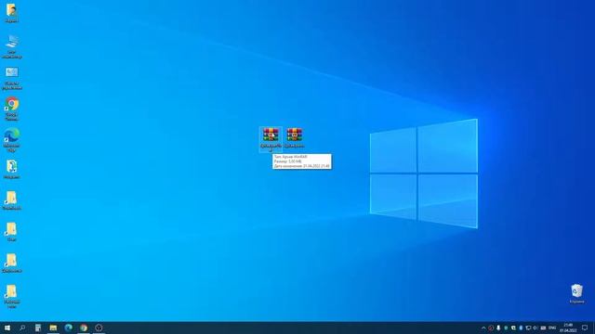The width and height of the screenshot is (595, 334).
Task: Open taskbar Search magnifier
Action: (x=22, y=328)
